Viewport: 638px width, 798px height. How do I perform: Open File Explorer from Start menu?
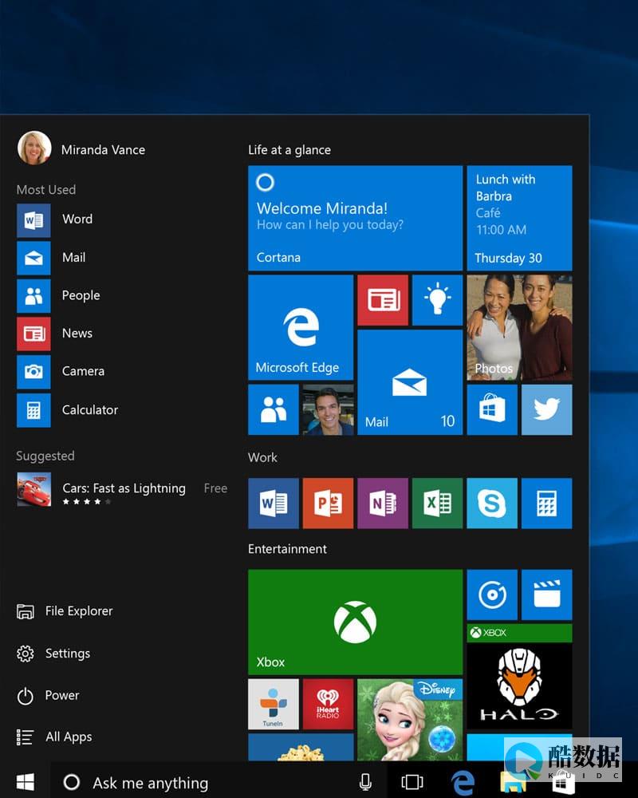point(65,611)
